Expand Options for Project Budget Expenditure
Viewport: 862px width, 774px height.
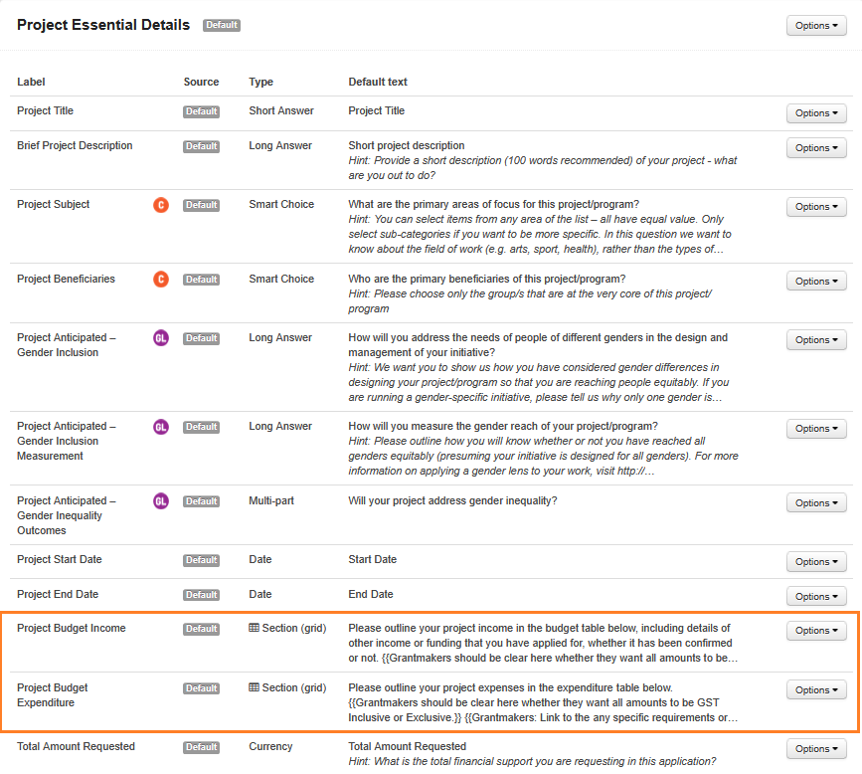coord(816,690)
